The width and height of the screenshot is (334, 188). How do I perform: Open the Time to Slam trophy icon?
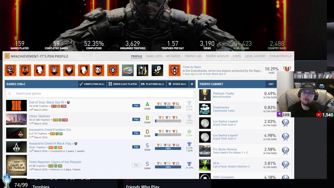click(174, 70)
